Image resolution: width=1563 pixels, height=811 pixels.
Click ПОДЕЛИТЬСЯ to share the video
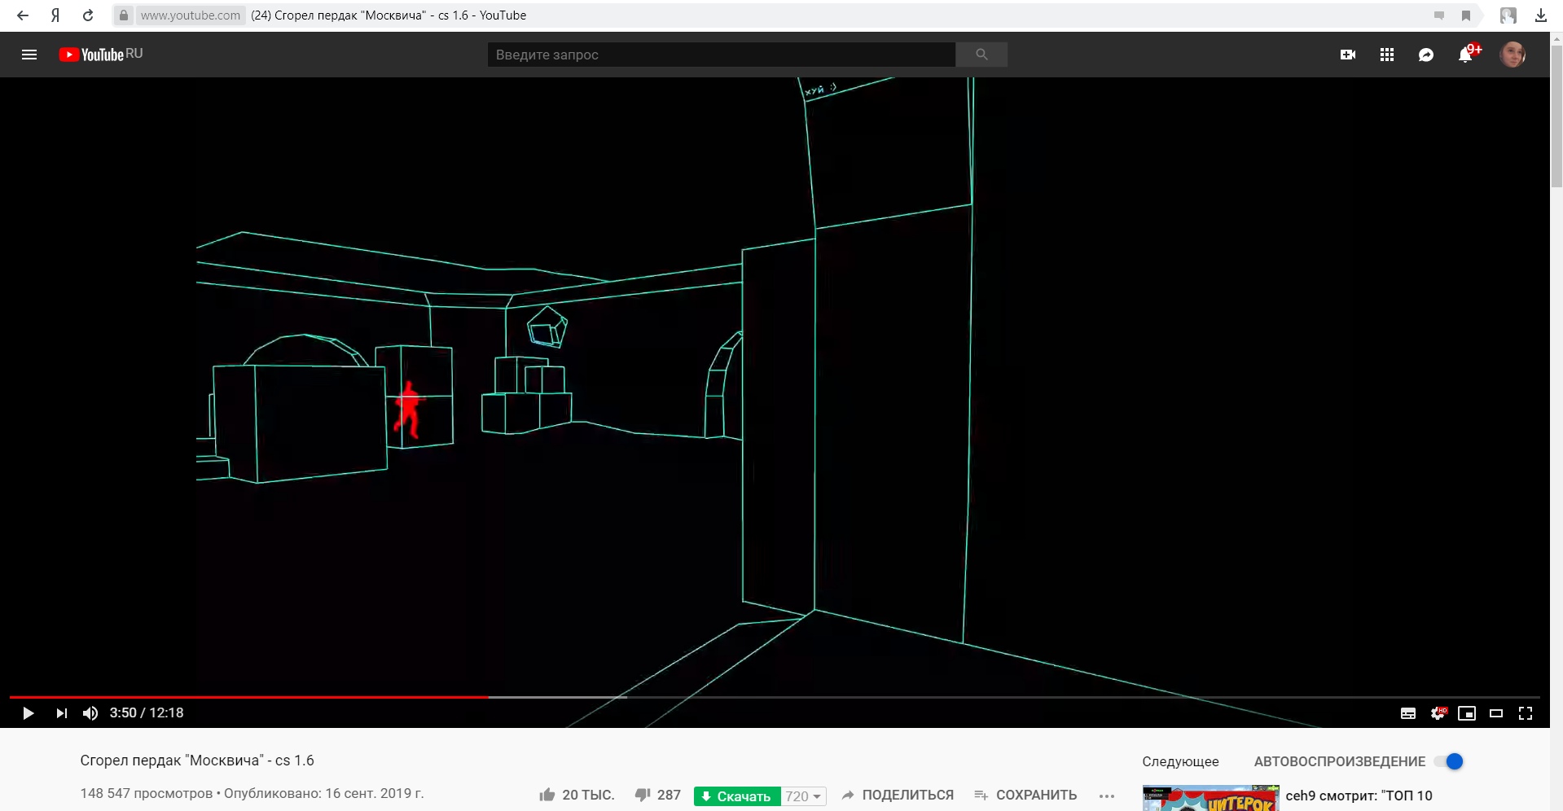tap(898, 795)
